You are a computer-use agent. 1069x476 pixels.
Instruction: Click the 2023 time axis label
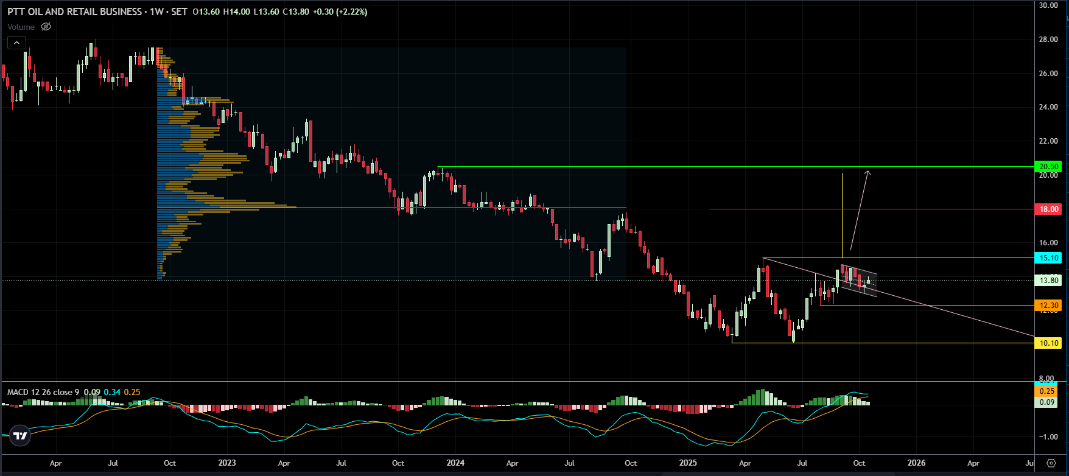[227, 463]
